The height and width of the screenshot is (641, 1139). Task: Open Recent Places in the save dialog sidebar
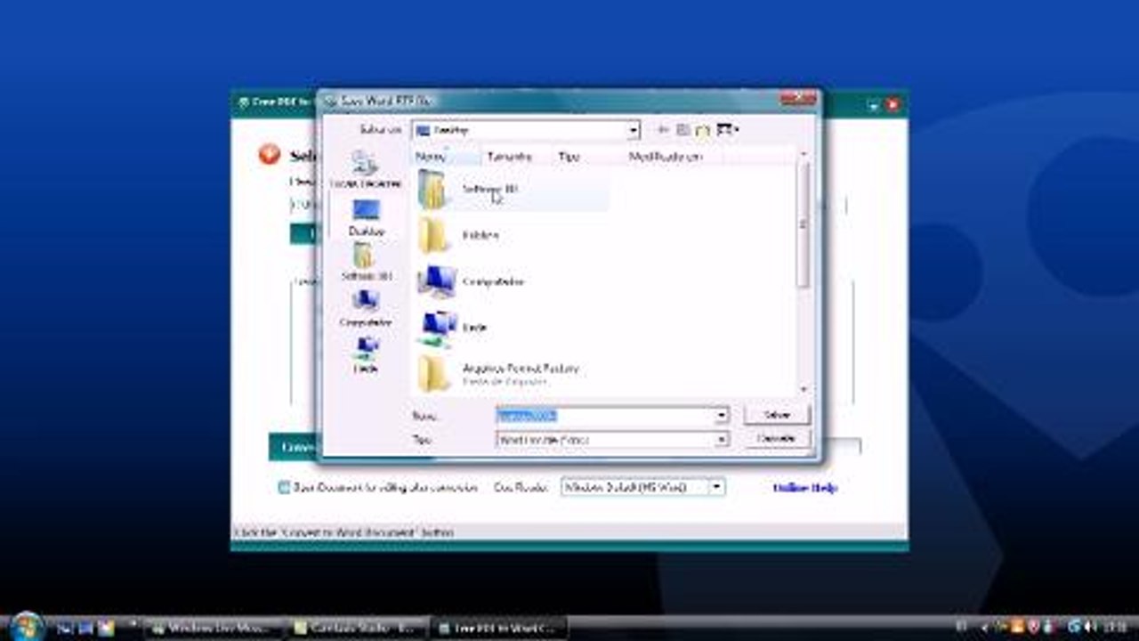point(365,169)
